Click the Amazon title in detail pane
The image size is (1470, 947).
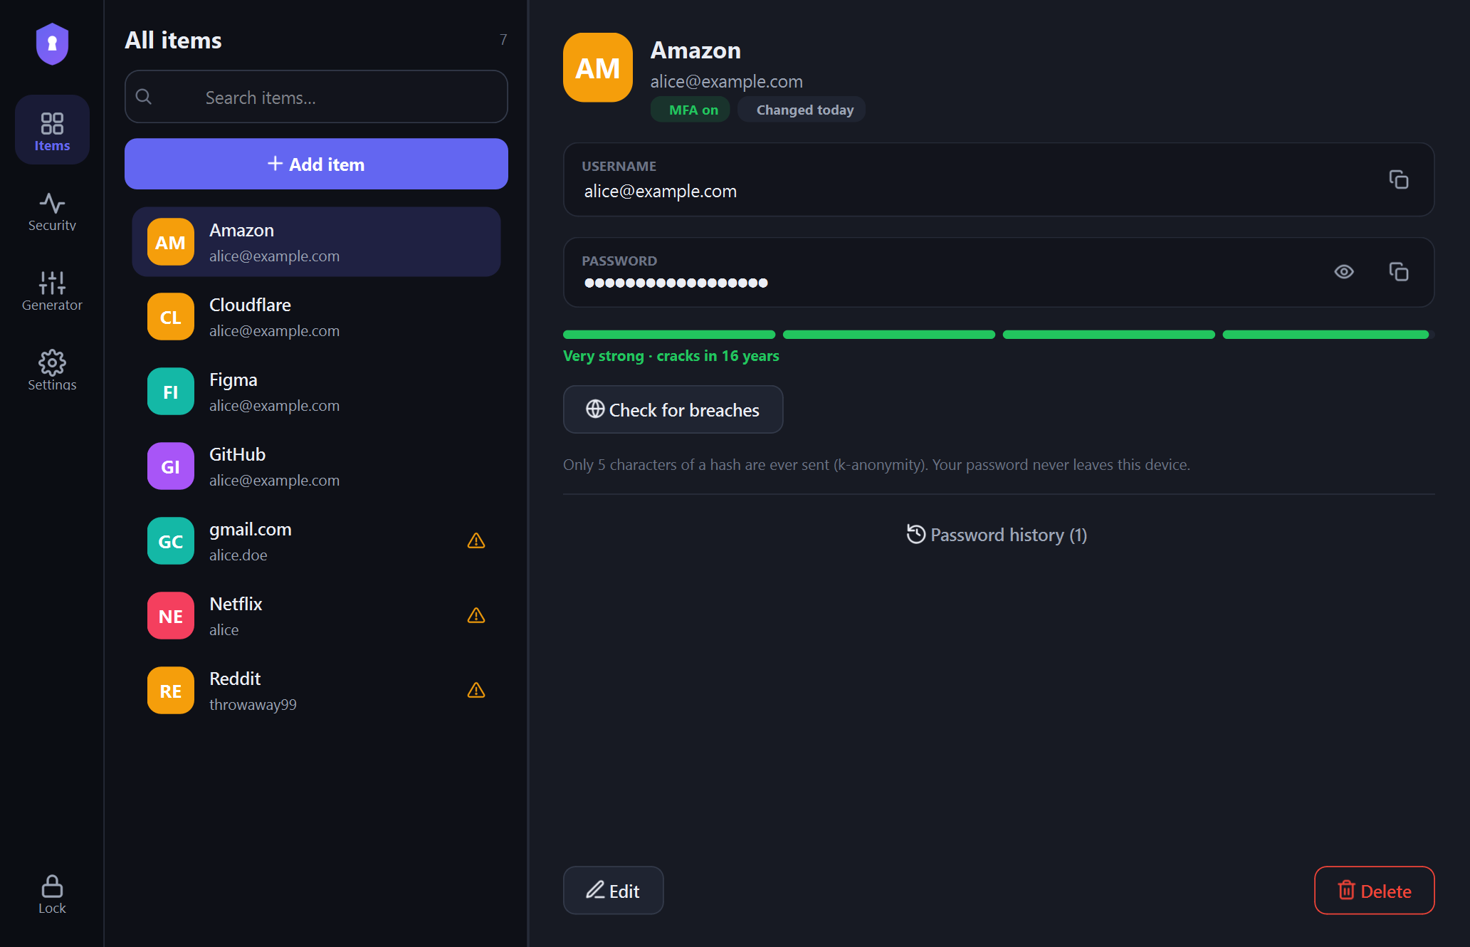point(695,50)
